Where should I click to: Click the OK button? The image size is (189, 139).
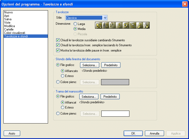[133, 133]
